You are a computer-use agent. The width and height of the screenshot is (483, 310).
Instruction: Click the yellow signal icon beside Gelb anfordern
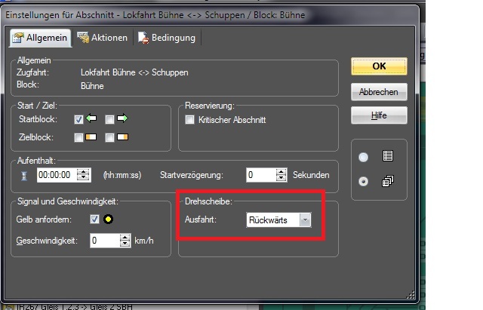(x=109, y=220)
